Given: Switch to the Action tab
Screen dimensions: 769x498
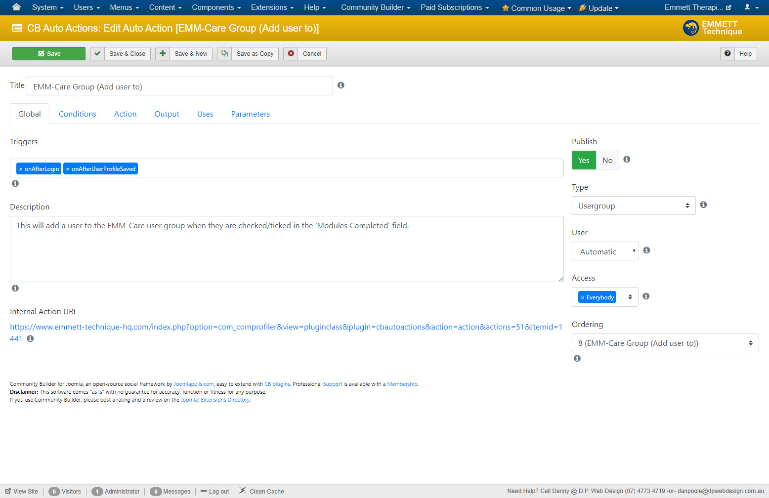Looking at the screenshot, I should click(125, 114).
